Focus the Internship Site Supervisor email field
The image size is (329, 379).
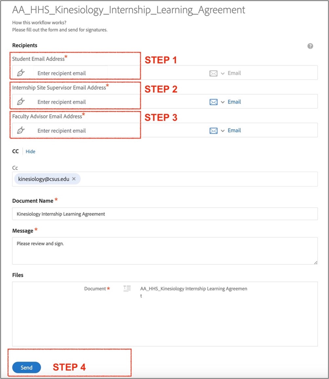[121, 102]
